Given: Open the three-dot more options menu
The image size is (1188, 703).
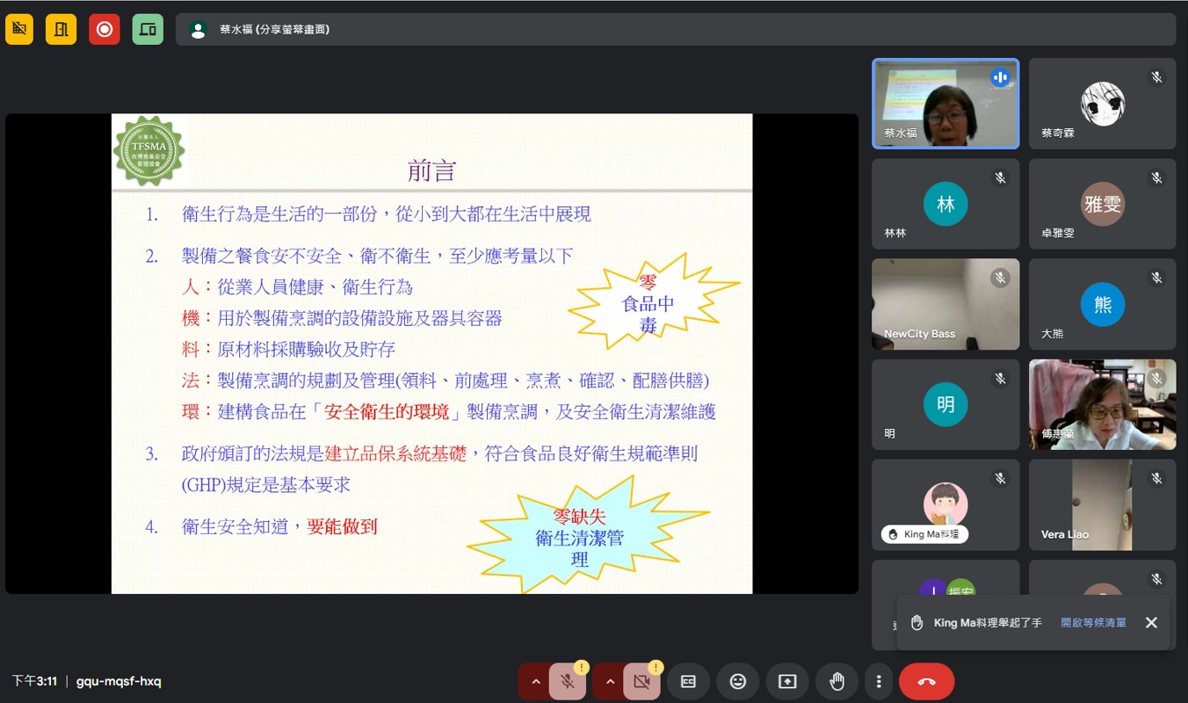Looking at the screenshot, I should point(878,681).
